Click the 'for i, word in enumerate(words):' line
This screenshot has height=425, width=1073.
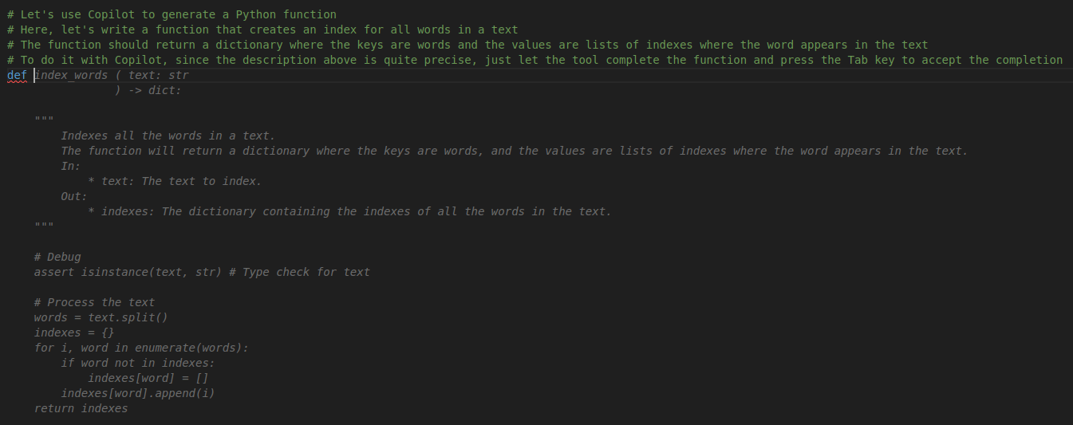tap(141, 348)
